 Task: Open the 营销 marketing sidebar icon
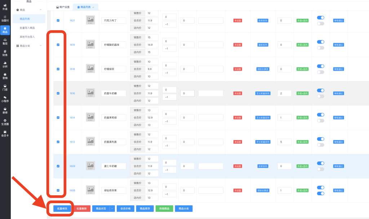[x=5, y=76]
